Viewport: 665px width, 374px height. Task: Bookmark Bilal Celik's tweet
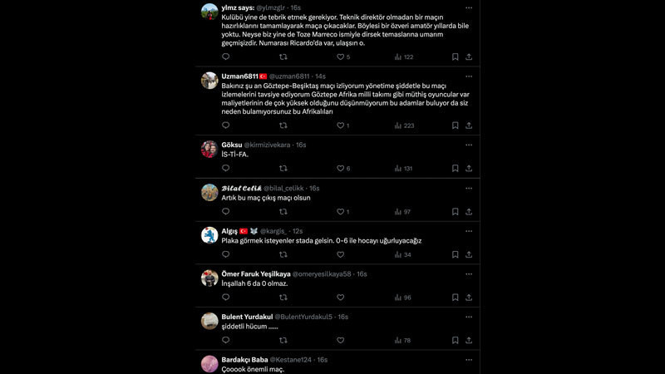455,212
